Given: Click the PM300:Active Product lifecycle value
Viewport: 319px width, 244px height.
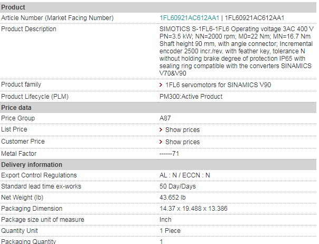Looking at the screenshot, I should tap(191, 97).
